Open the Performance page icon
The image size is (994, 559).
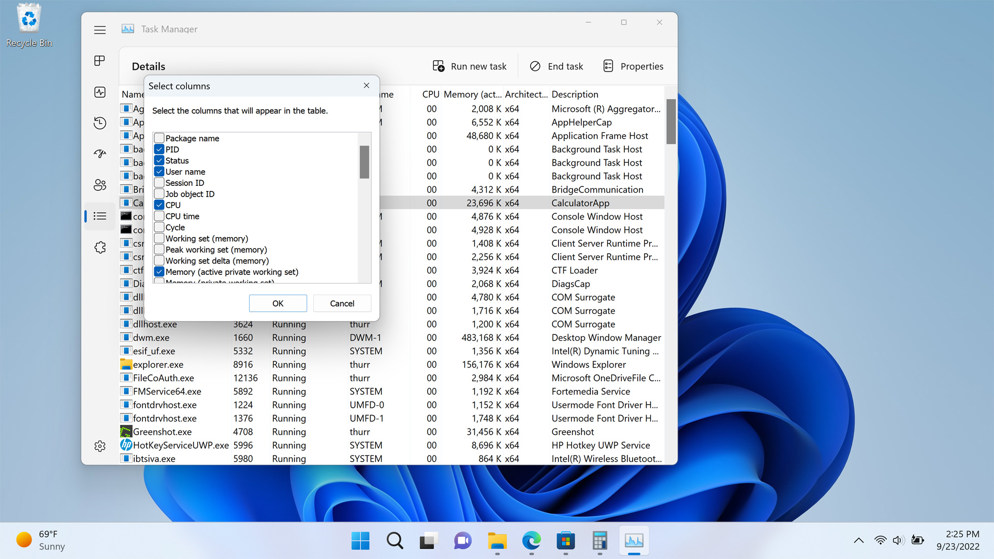point(100,92)
